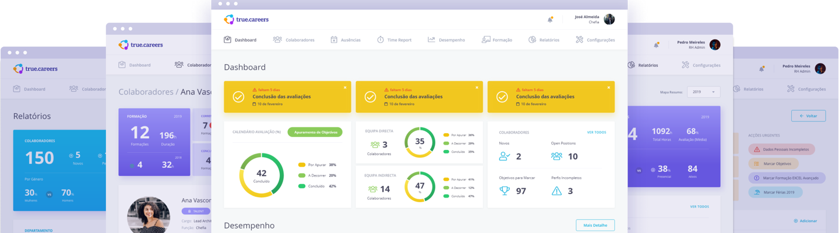This screenshot has width=839, height=233.
Task: Click the Equipa Directa 35% donut chart
Action: [420, 142]
